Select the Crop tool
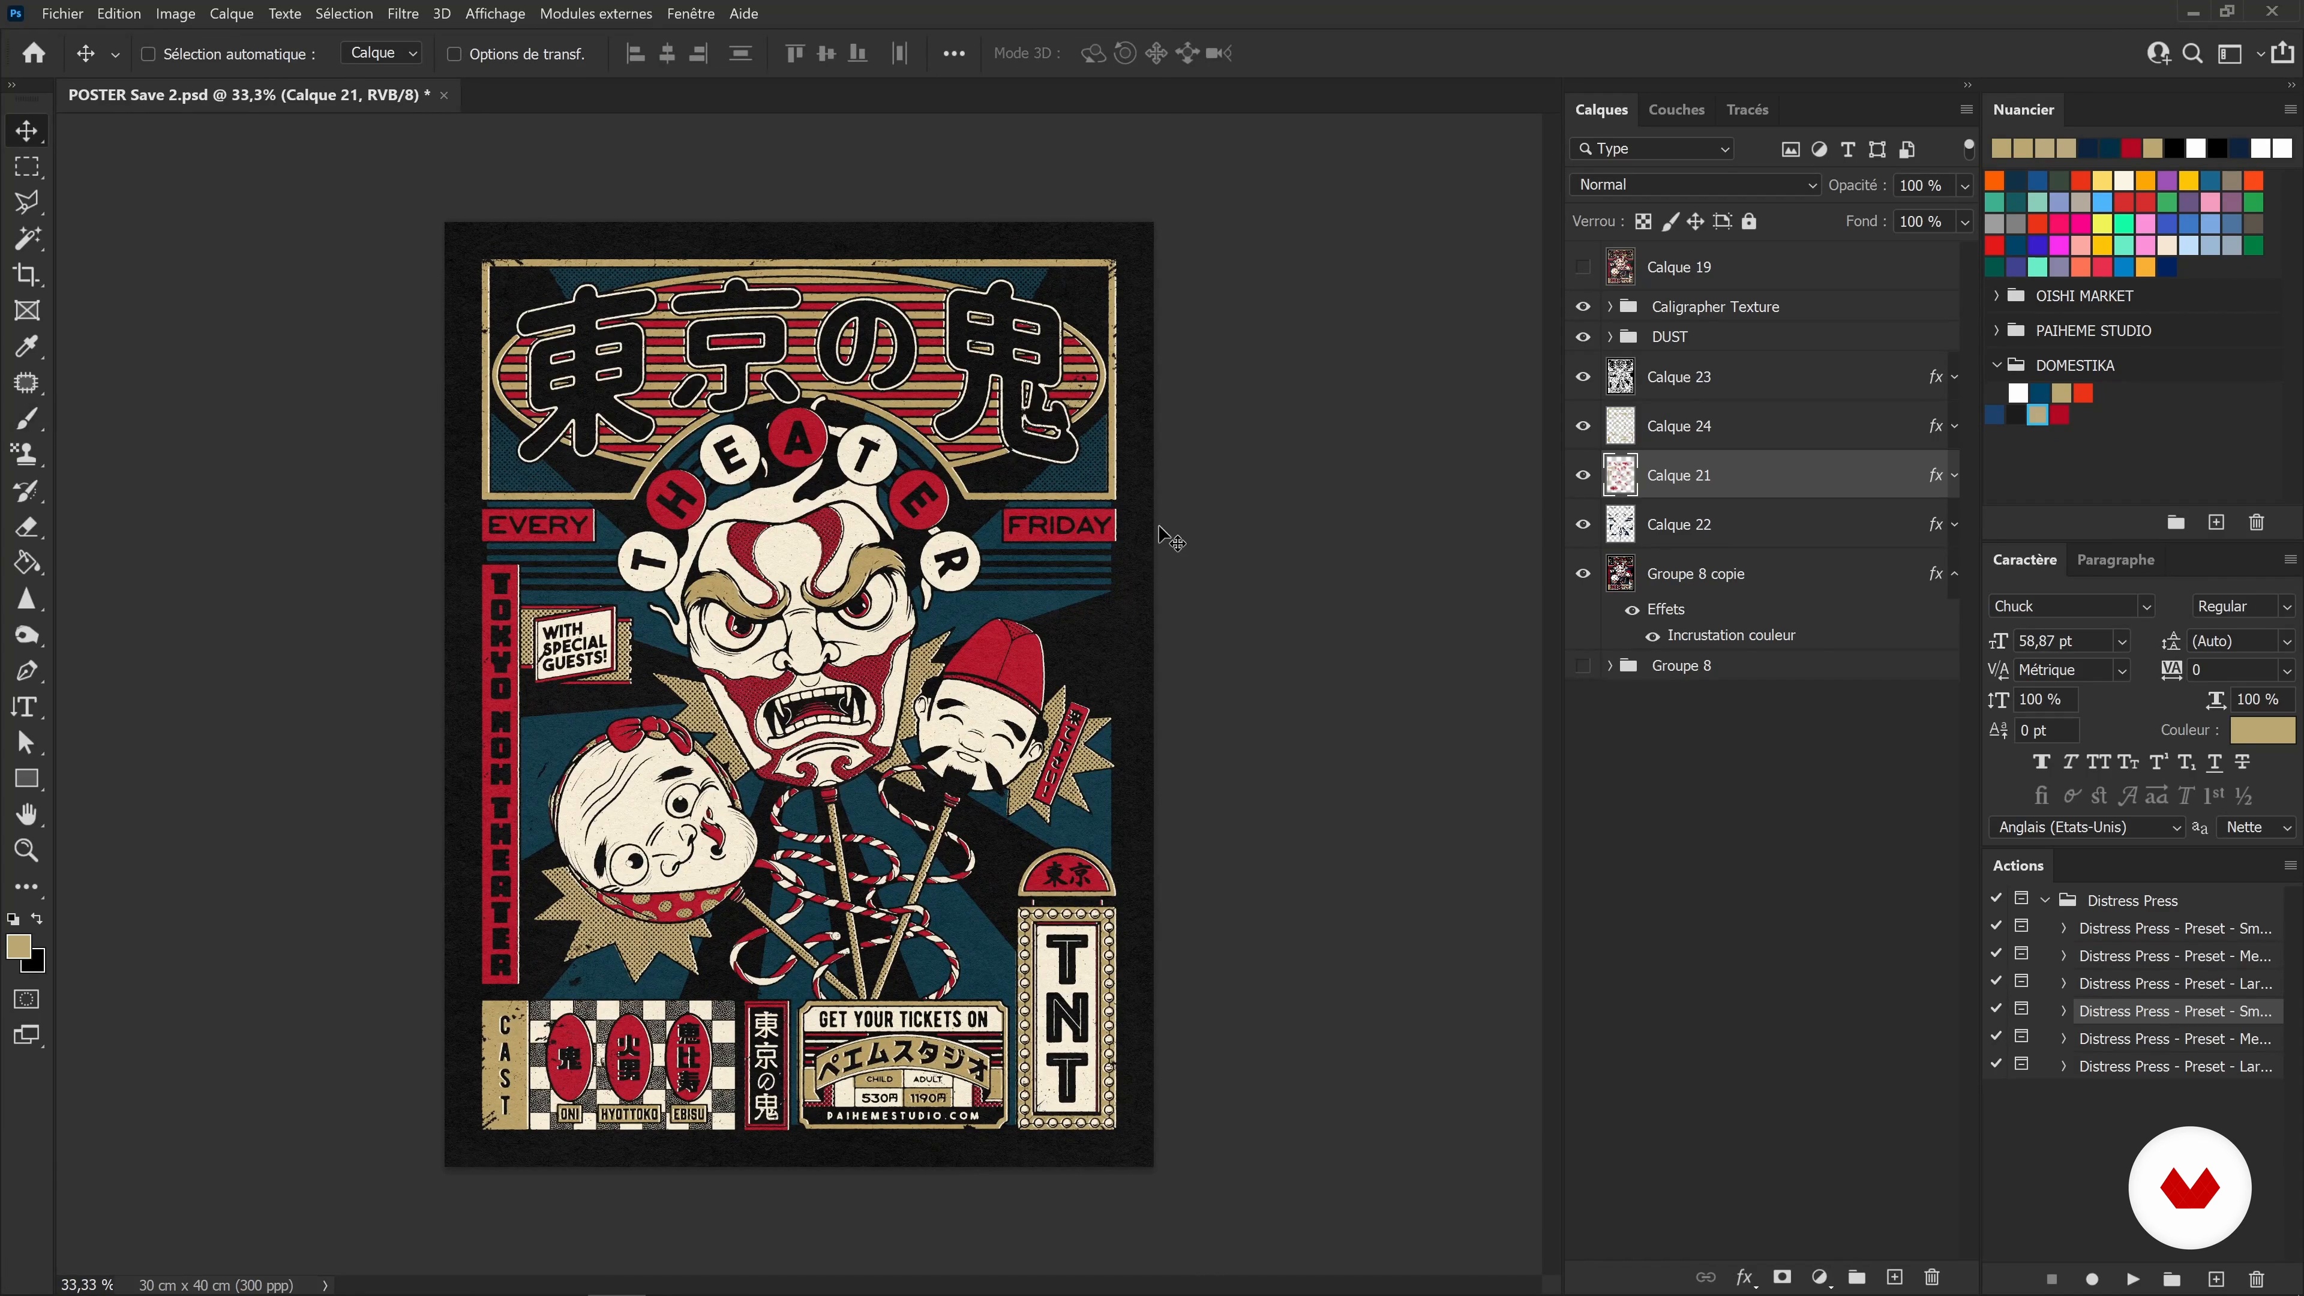Viewport: 2304px width, 1296px height. pos(27,275)
